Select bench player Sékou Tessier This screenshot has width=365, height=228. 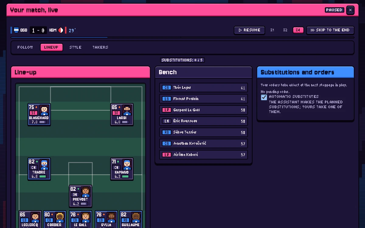click(203, 132)
